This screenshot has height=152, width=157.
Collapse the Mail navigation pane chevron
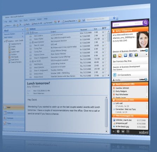tap(22, 30)
